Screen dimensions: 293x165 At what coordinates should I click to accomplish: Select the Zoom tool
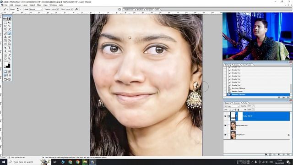click(9, 59)
